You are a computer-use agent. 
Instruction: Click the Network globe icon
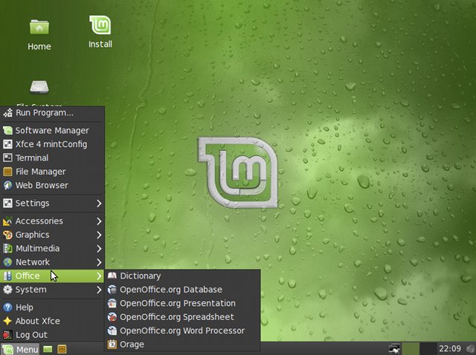click(x=7, y=262)
